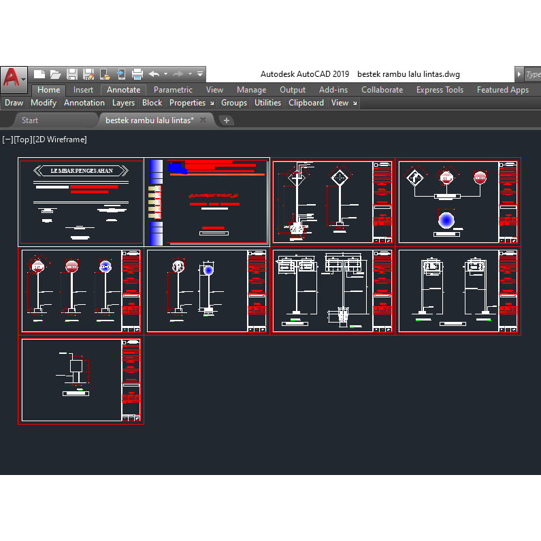Screen dimensions: 541x541
Task: Expand the search box arrow near Type field
Action: pyautogui.click(x=519, y=74)
